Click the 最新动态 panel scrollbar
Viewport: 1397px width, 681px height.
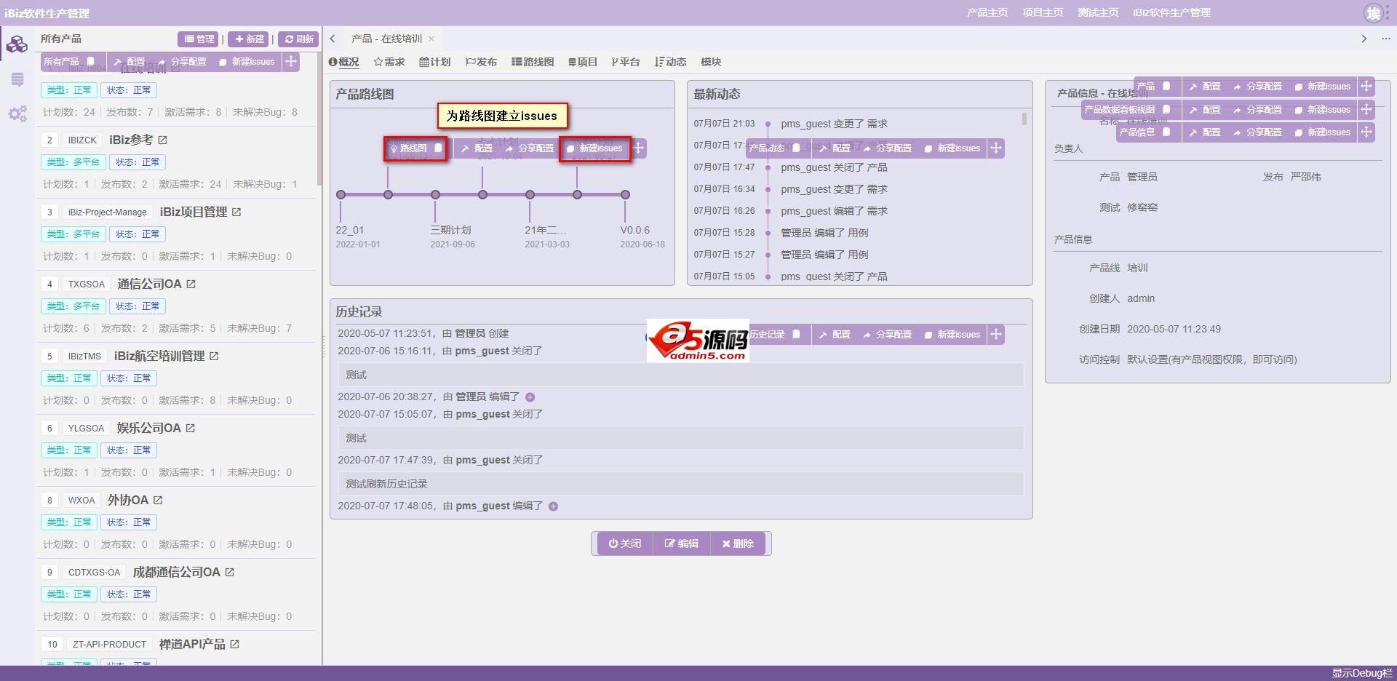click(1024, 119)
